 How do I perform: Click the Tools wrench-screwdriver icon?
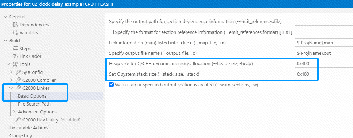tap(15, 64)
